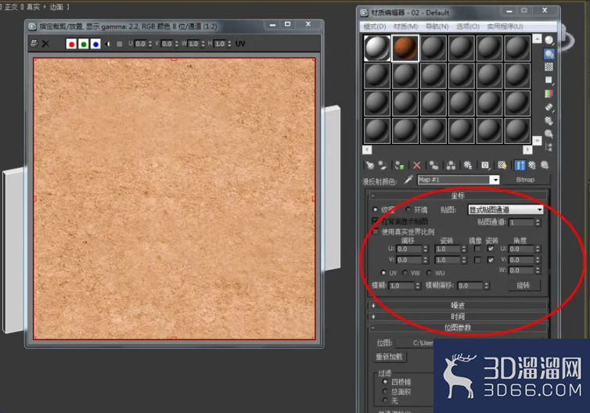Enable the U row 镜像 checkbox
Screen dimensions: 590x413
coord(477,249)
